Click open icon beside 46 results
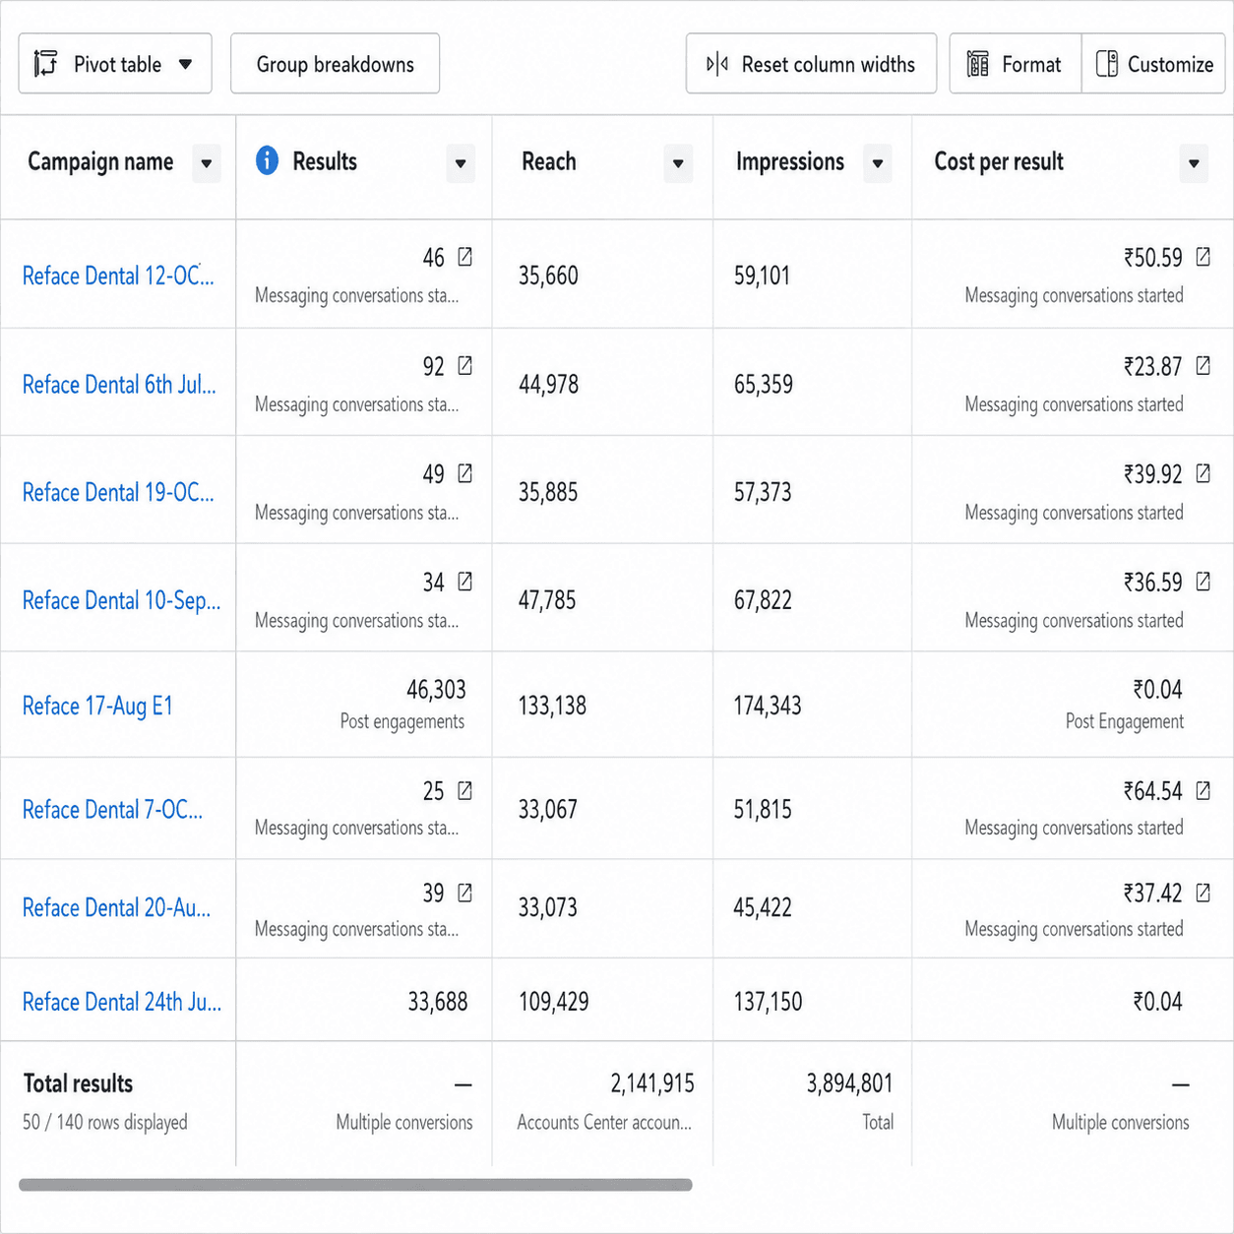Viewport: 1234px width, 1234px height. [465, 257]
